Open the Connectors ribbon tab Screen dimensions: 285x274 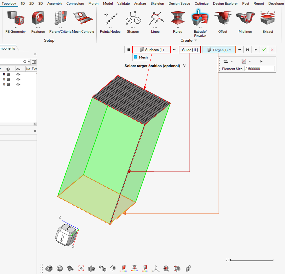pos(75,3)
